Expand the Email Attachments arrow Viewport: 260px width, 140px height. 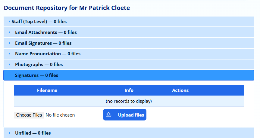pyautogui.click(x=10, y=32)
